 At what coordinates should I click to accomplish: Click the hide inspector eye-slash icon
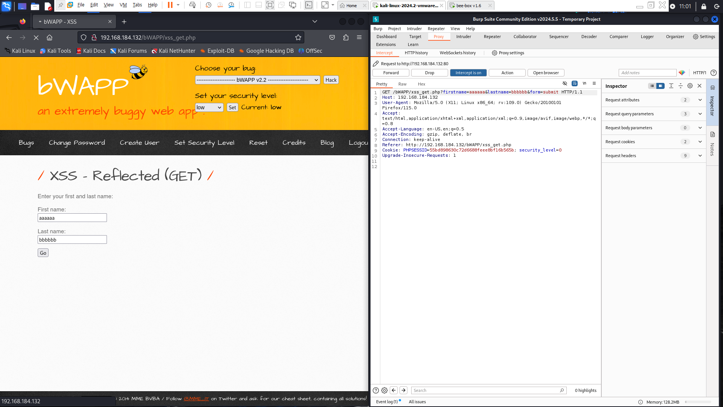pos(564,84)
